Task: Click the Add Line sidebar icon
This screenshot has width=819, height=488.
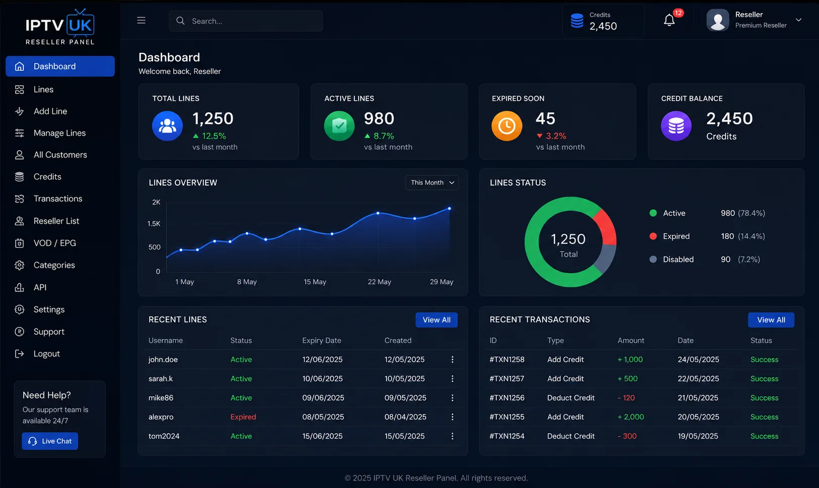Action: [20, 111]
